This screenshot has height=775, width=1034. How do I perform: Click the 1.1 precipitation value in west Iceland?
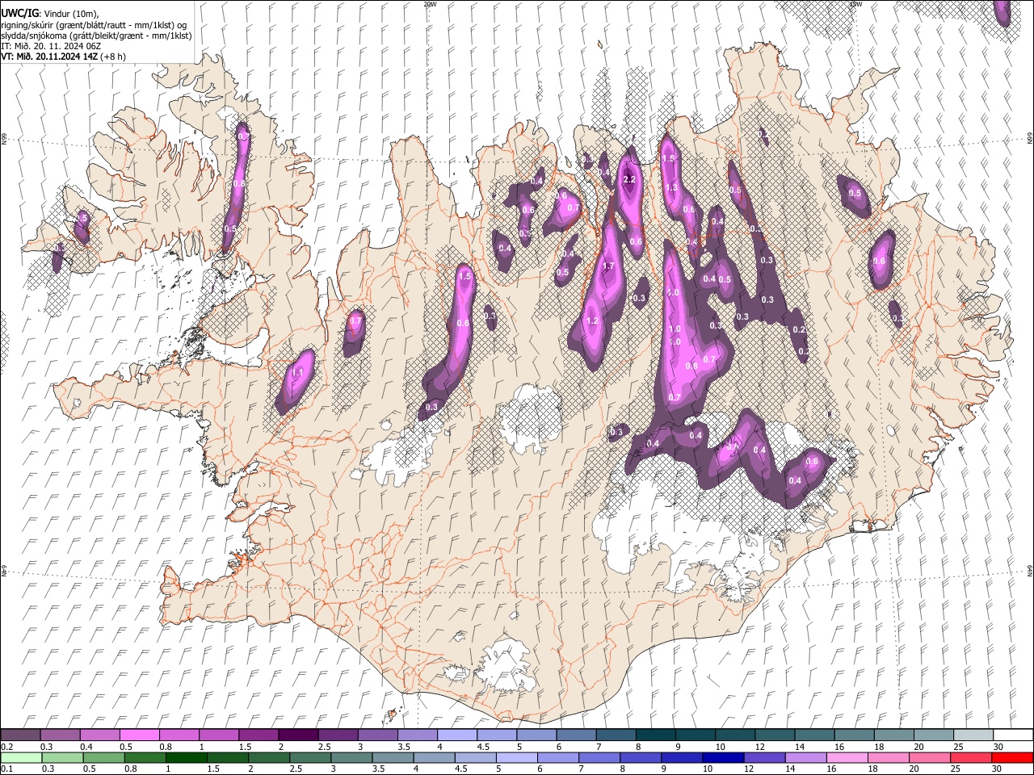pos(296,372)
